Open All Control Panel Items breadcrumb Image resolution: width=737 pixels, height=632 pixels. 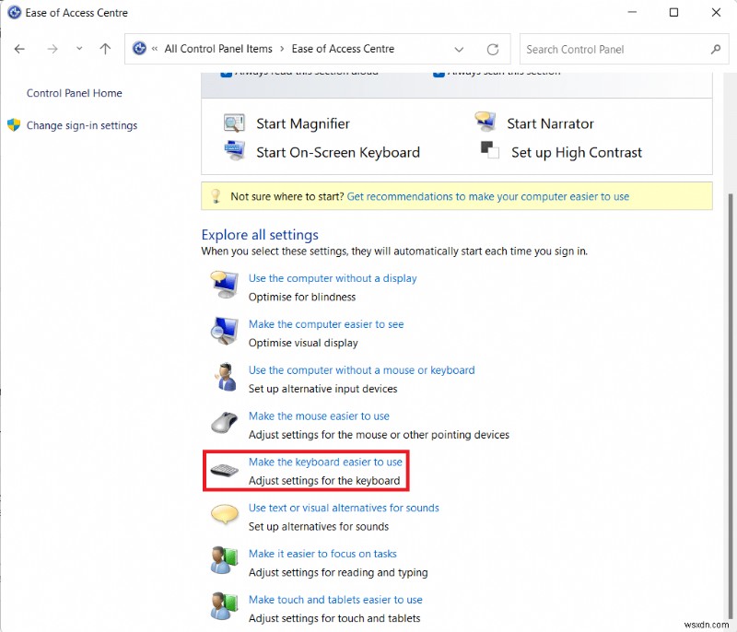[x=218, y=49]
